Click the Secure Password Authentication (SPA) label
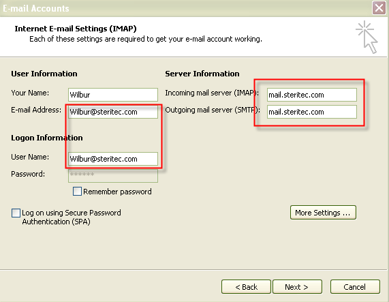 pyautogui.click(x=72, y=217)
